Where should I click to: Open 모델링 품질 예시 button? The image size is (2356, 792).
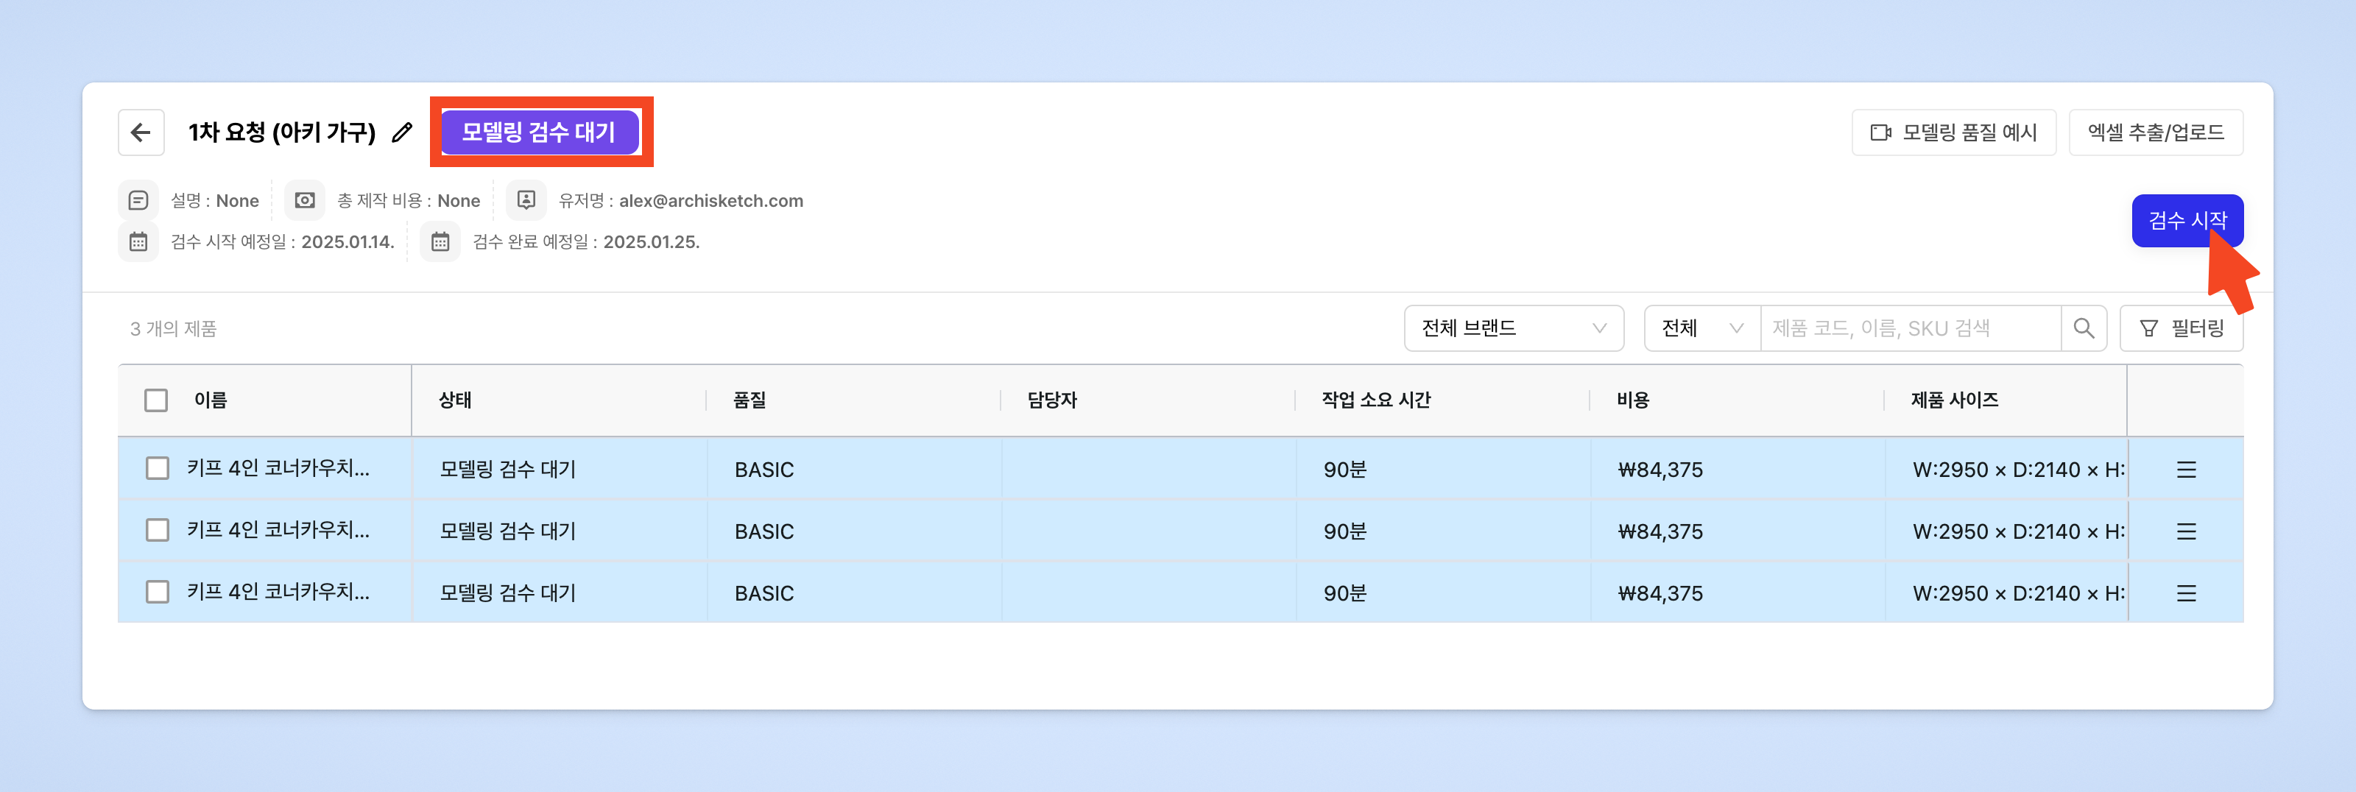coord(1953,132)
